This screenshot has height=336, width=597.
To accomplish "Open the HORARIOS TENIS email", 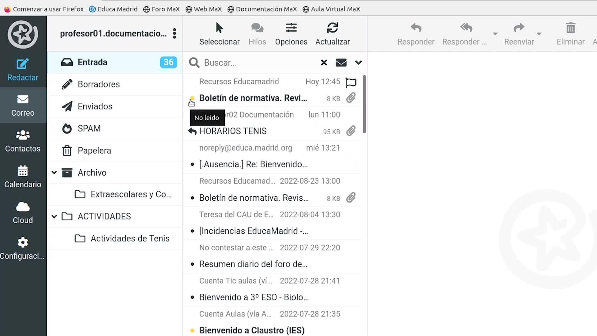I will click(x=233, y=131).
